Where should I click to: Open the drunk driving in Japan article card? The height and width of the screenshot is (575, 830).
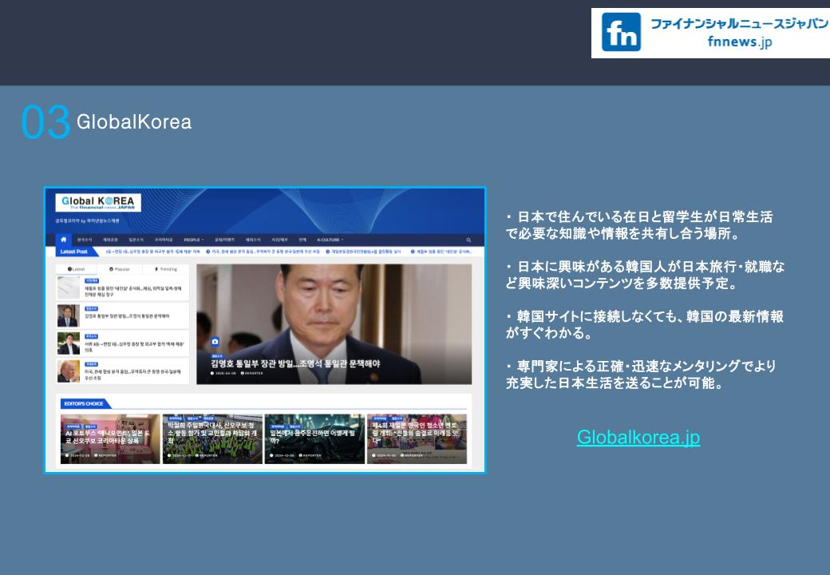[x=314, y=438]
